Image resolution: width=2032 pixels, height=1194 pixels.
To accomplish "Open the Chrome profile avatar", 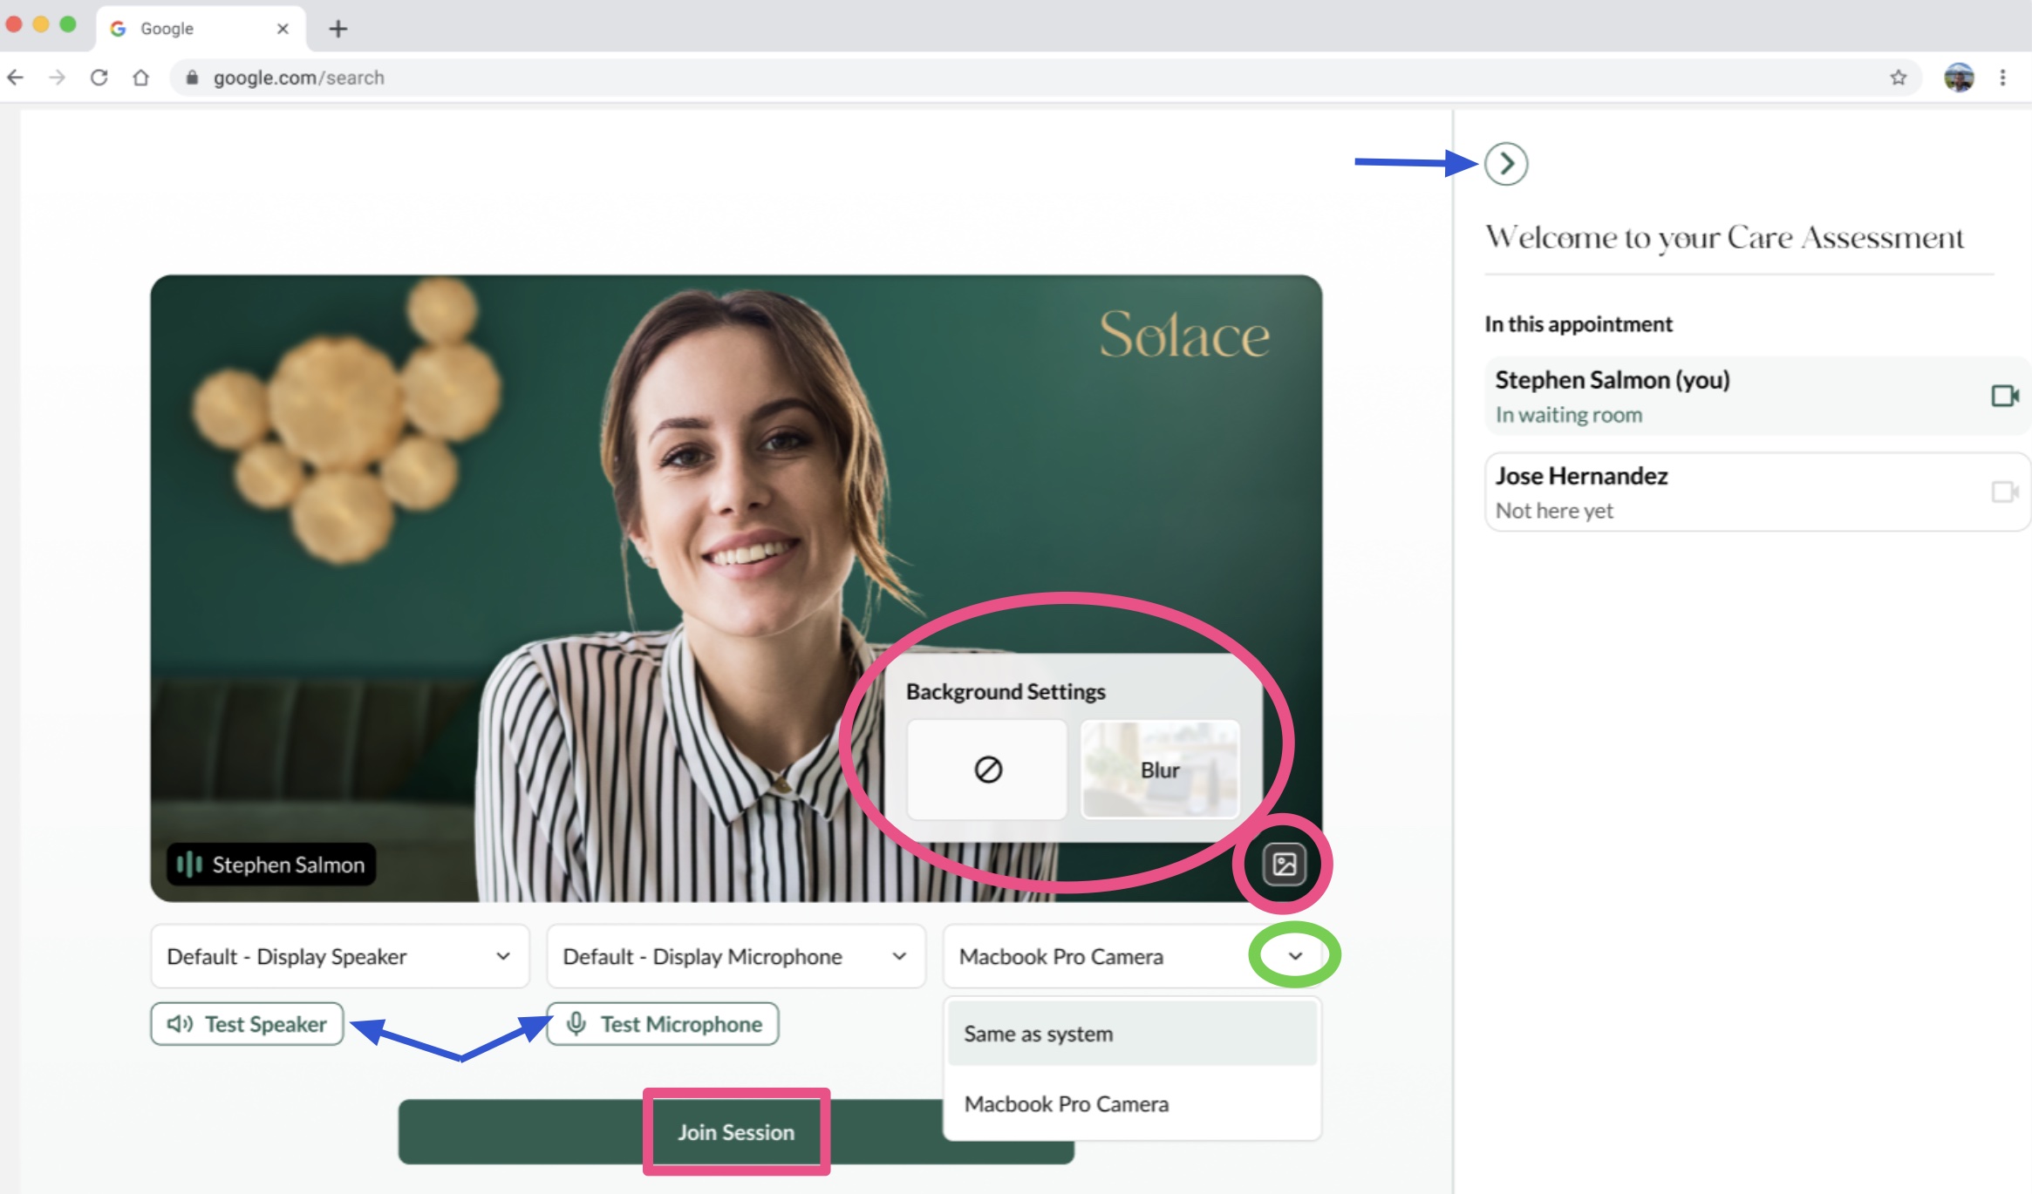I will point(1959,78).
